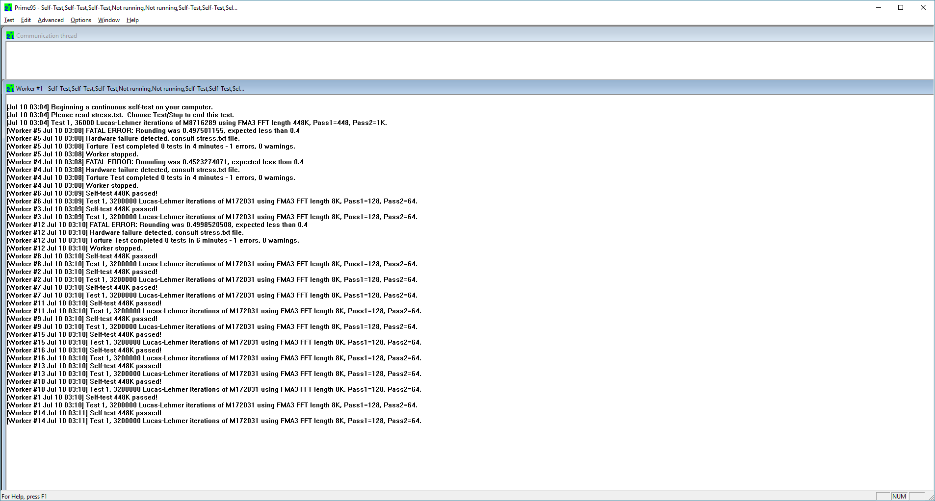Viewport: 935px width, 501px height.
Task: Click Worker #6 'Self-test 448K passed!' line
Action: point(82,193)
